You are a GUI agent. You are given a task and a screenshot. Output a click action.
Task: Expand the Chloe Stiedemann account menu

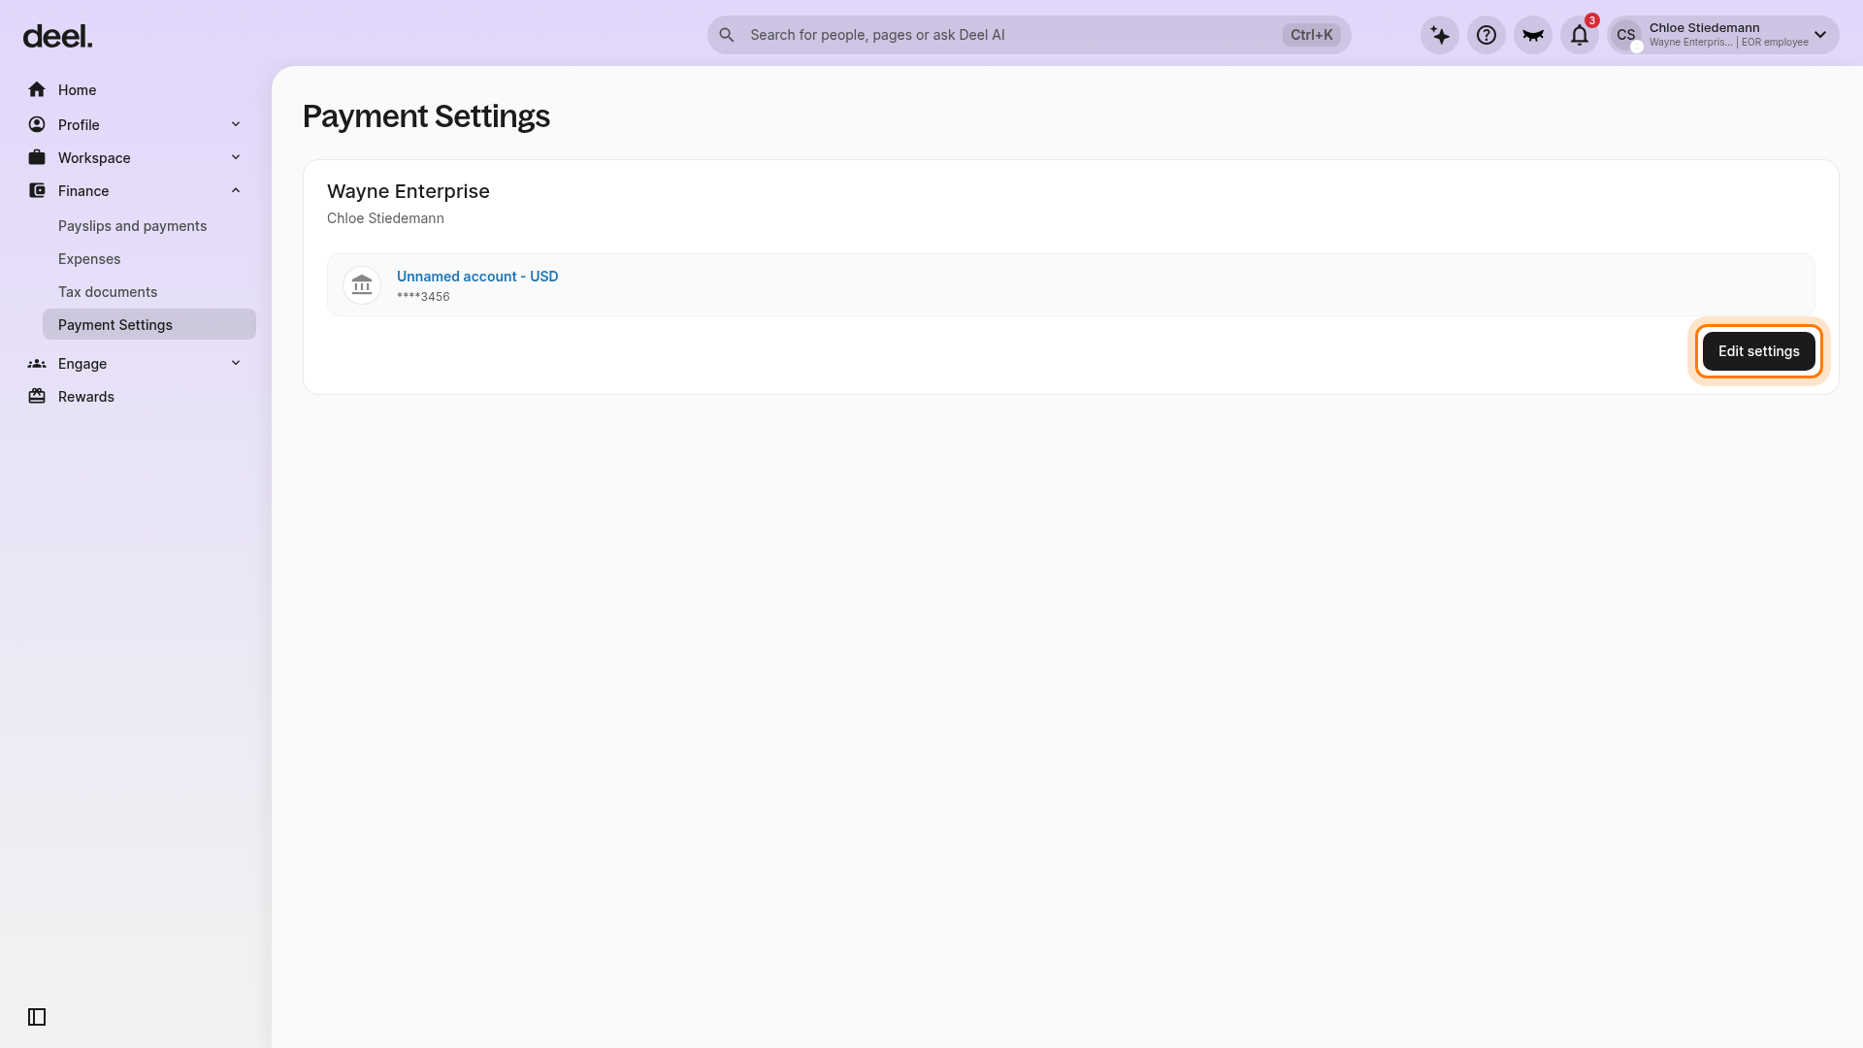[1820, 35]
